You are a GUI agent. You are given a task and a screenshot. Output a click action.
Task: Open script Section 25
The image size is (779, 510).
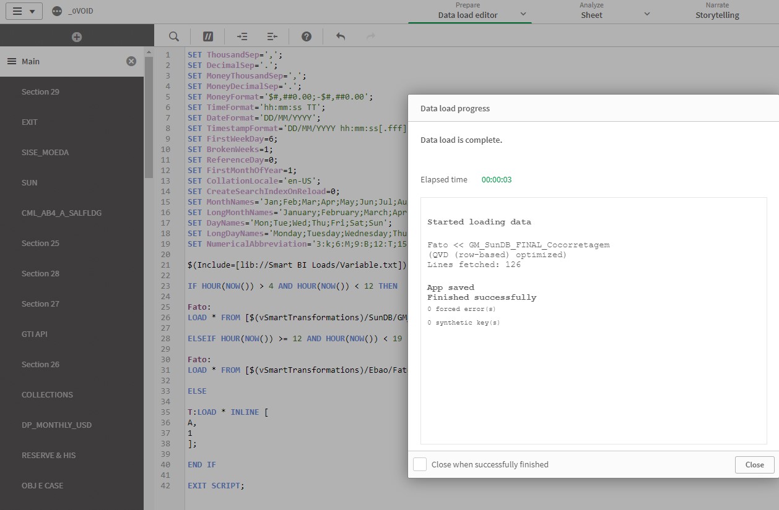[72, 243]
